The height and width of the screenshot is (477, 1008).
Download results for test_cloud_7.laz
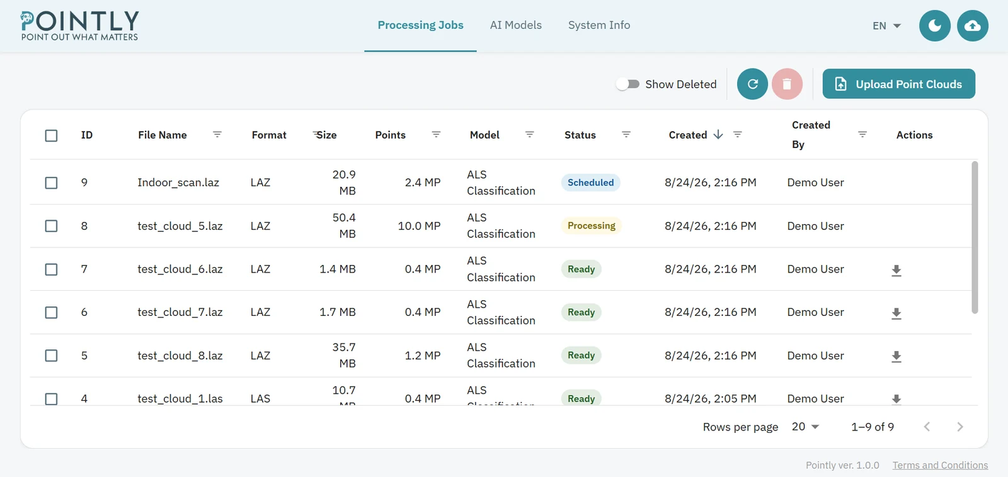896,313
